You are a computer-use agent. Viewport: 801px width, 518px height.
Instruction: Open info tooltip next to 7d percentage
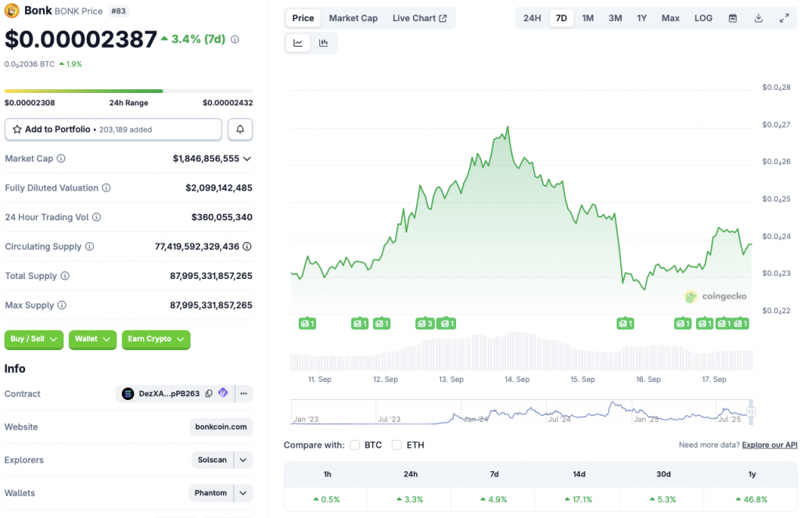point(235,39)
